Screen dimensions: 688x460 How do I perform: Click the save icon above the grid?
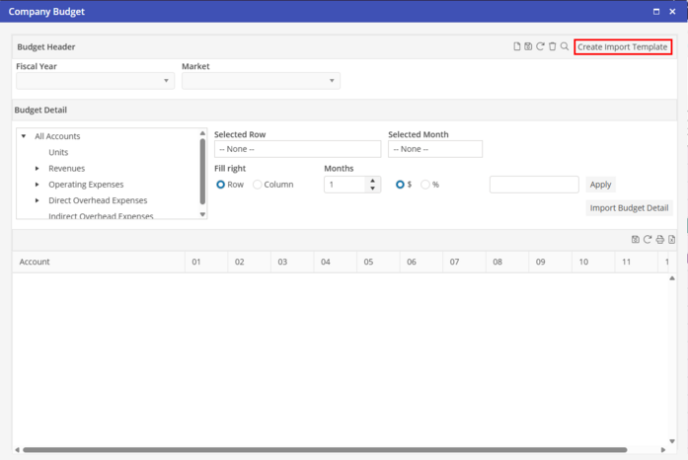(635, 239)
